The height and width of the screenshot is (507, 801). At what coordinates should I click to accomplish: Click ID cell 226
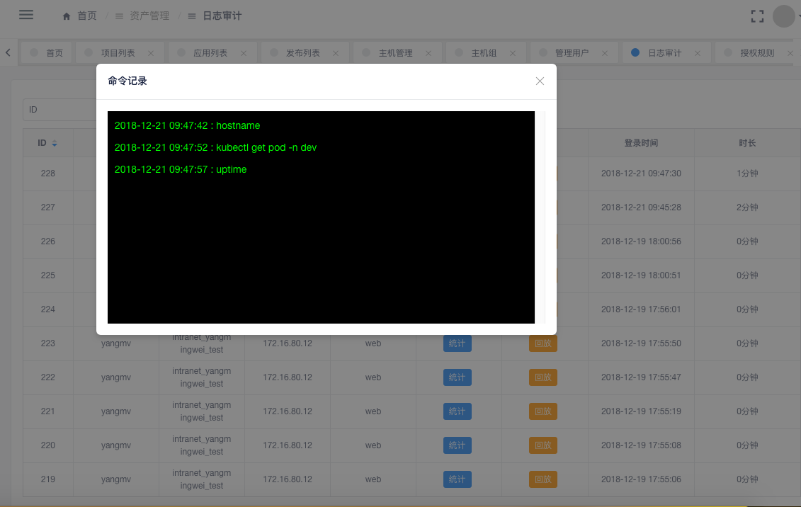pos(48,241)
